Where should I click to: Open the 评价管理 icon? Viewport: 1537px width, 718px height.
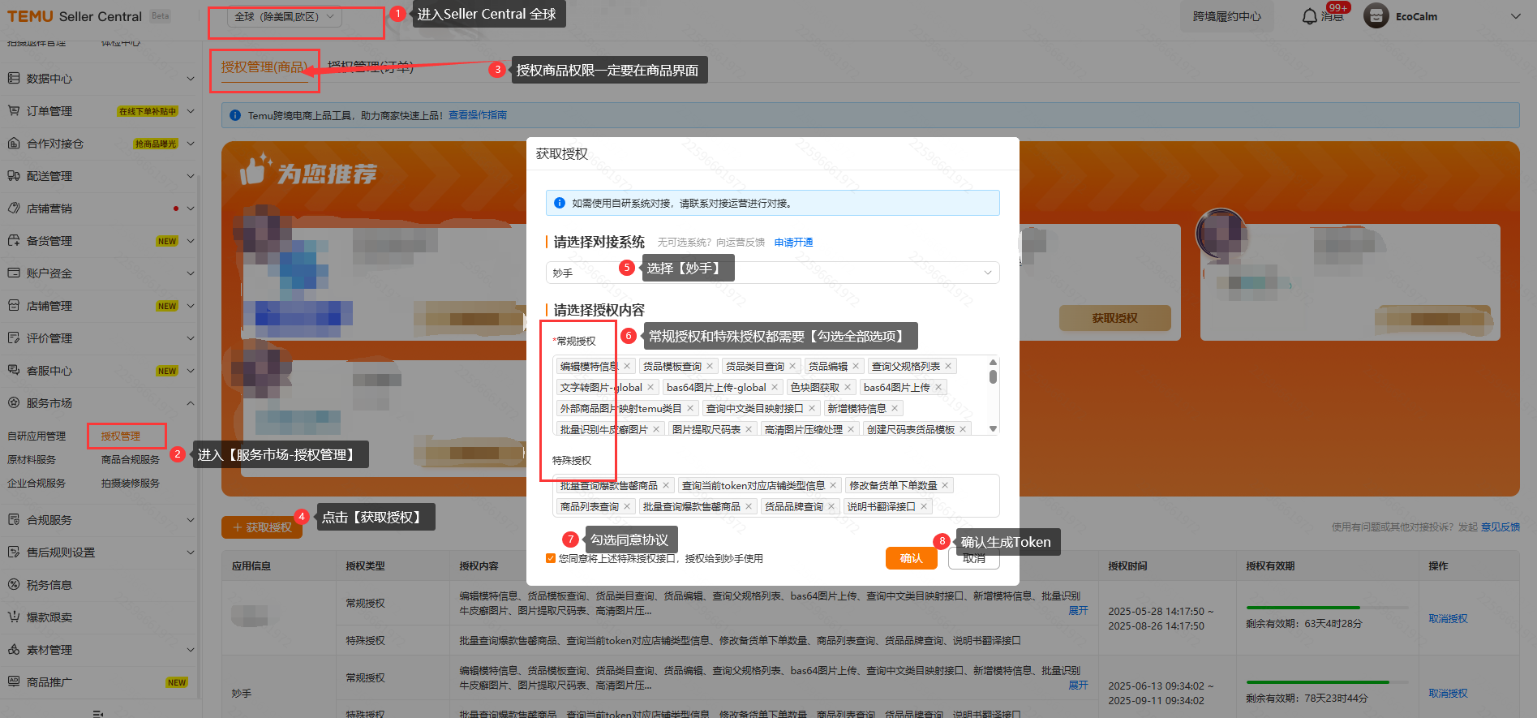(14, 338)
